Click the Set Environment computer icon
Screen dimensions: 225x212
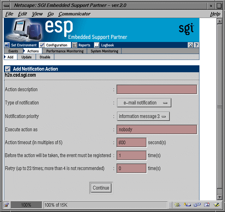pos(7,45)
